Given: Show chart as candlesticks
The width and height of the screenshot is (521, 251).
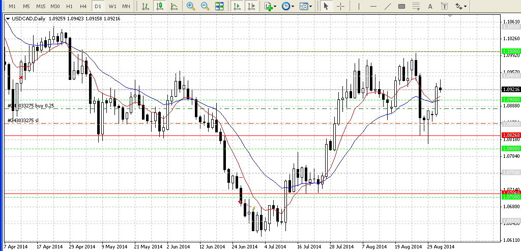Looking at the screenshot, I should click(160, 6).
